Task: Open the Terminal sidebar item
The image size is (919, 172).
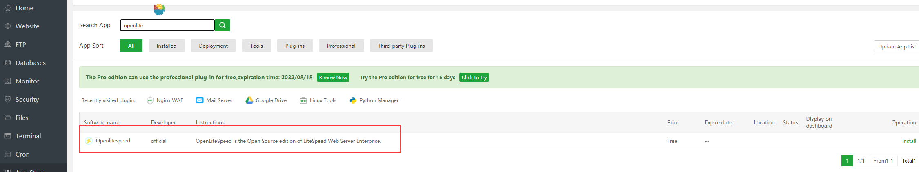Action: coord(28,136)
